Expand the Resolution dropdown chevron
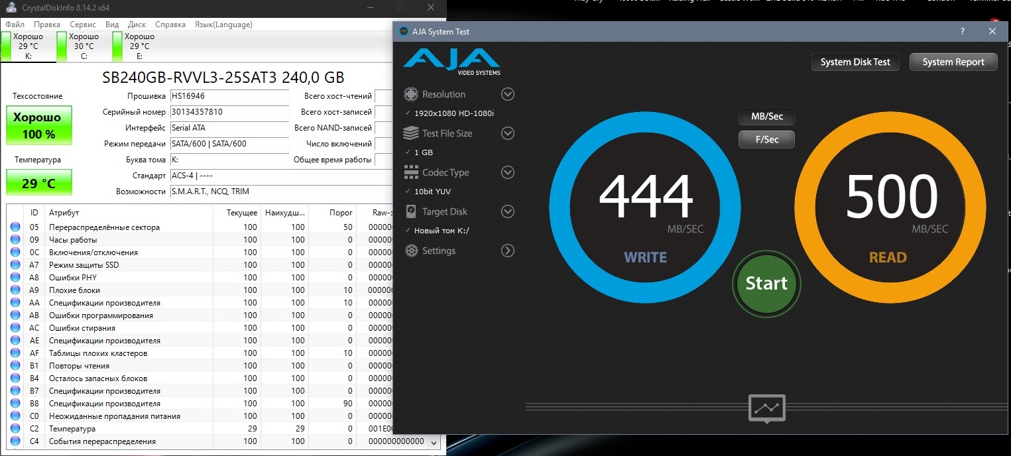 pyautogui.click(x=508, y=94)
